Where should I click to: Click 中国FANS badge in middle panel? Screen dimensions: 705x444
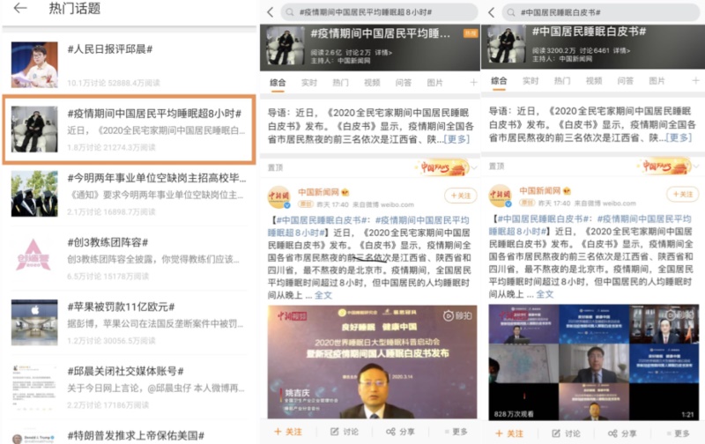point(443,167)
